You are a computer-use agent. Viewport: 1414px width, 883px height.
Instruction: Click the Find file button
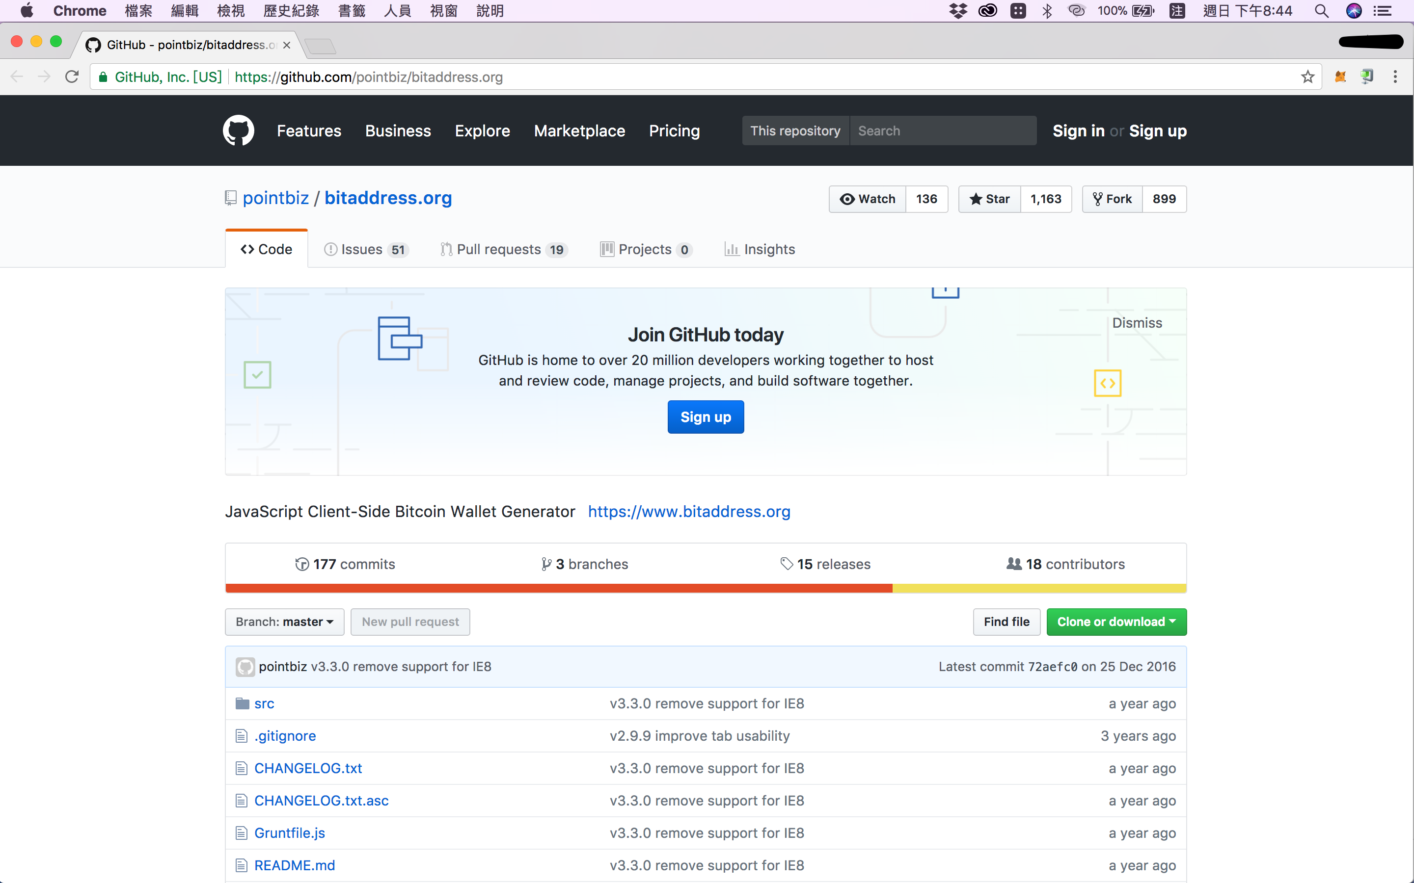1006,622
